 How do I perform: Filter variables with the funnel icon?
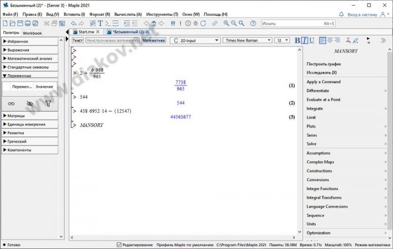coord(48,103)
